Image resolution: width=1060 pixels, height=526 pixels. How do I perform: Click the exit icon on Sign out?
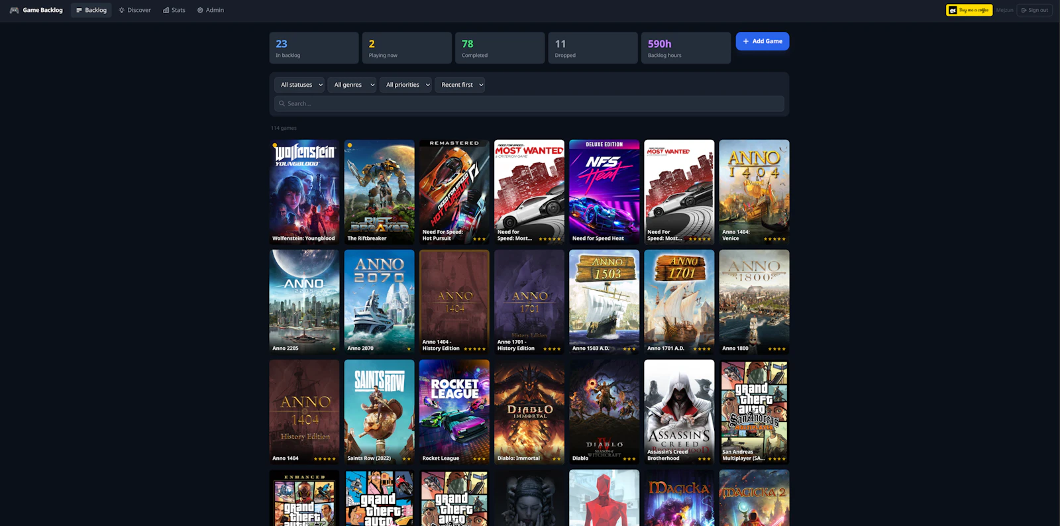(1024, 10)
